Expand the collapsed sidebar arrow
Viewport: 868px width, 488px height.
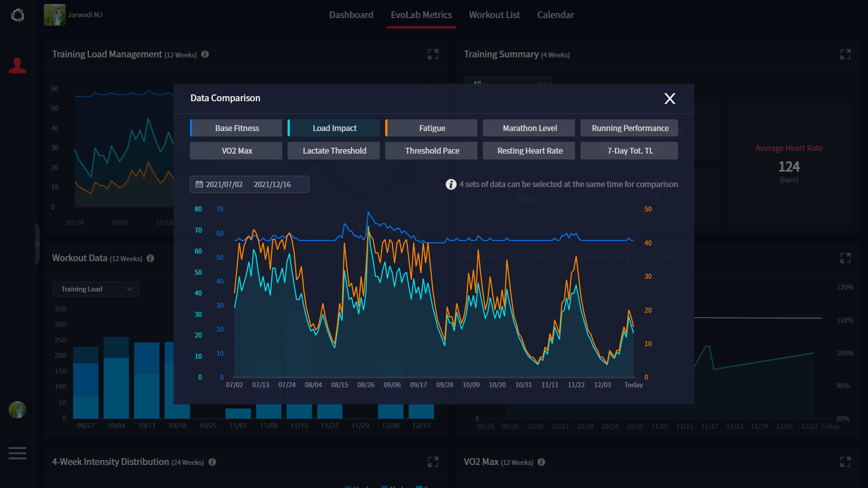[37, 244]
